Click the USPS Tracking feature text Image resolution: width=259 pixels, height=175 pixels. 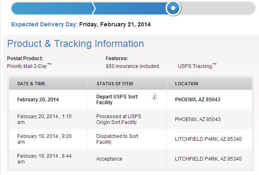click(197, 66)
